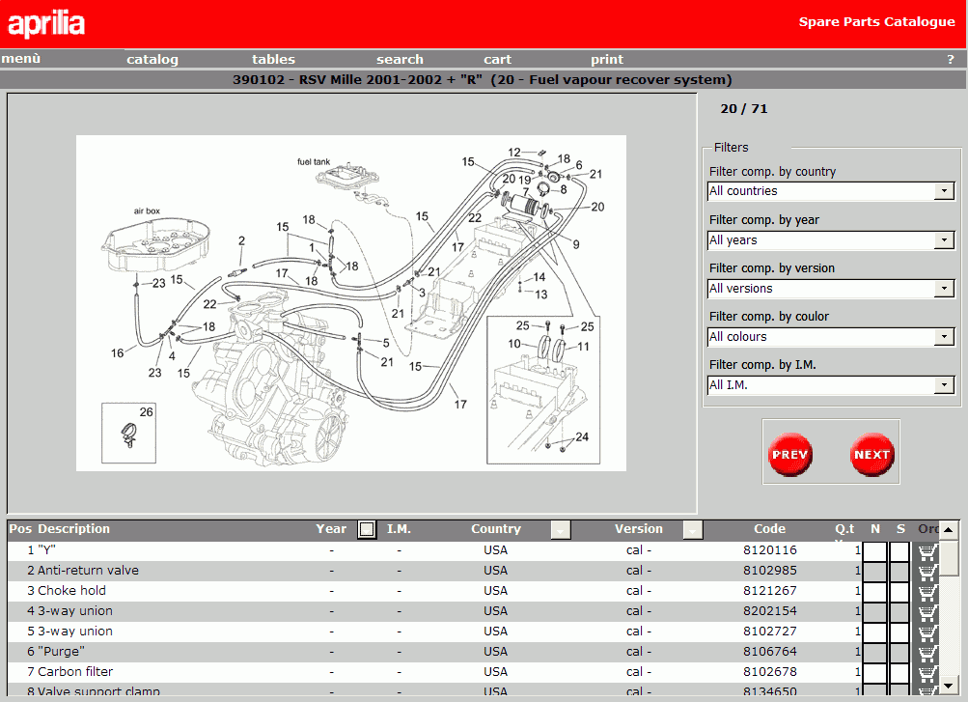Order the Choke hold via its cart icon

coord(927,591)
